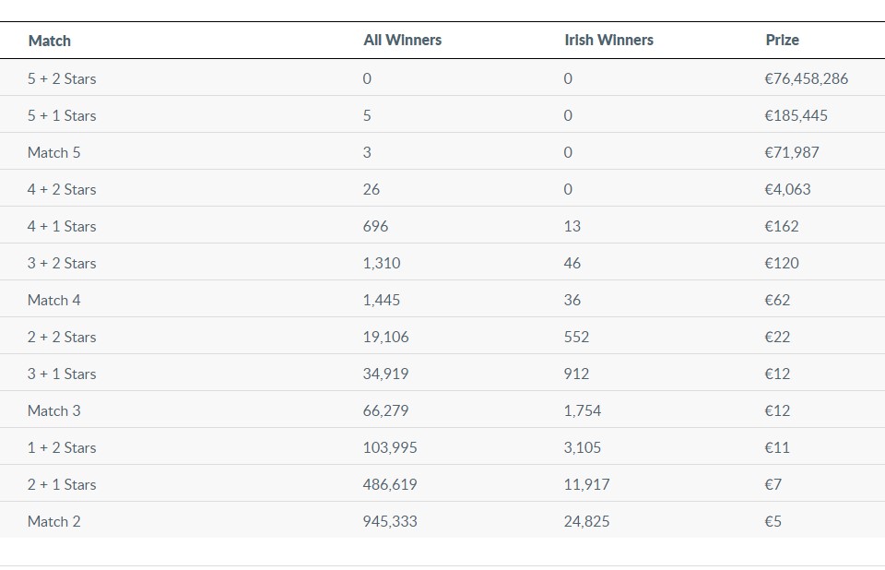Click the 1,445 winners cell for Match 4
This screenshot has height=570, width=885.
(x=382, y=300)
